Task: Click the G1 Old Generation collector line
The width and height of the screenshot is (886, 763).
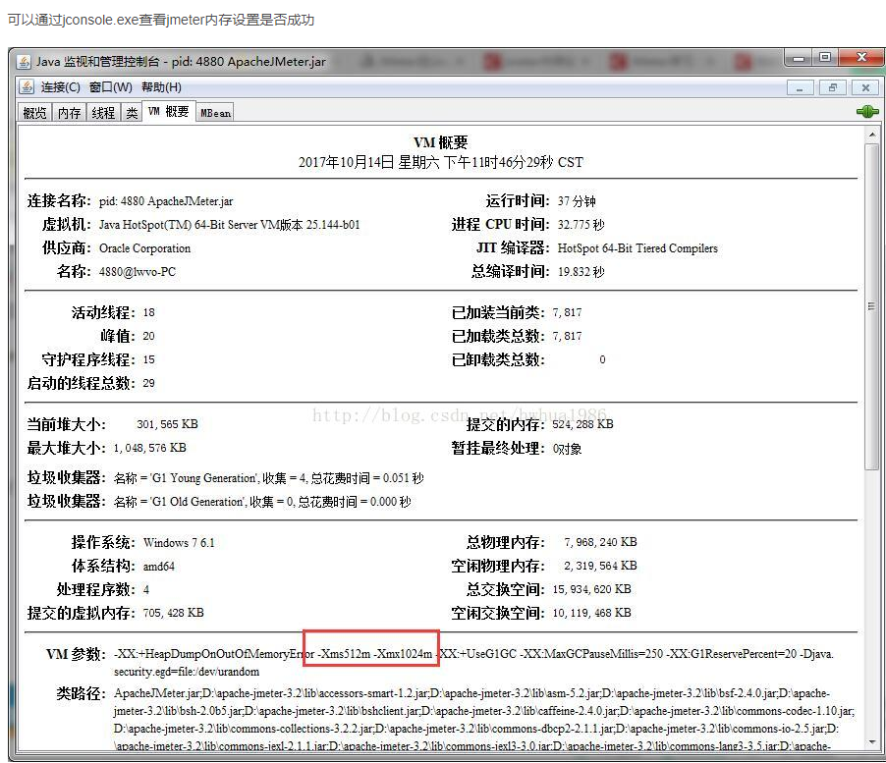Action: (262, 502)
